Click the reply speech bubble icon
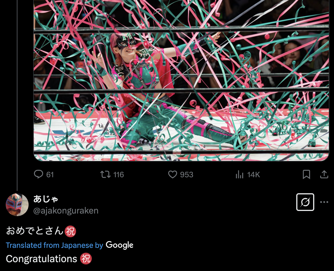The image size is (334, 271). click(39, 174)
